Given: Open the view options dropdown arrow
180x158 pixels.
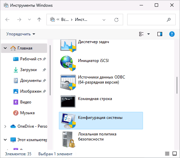Looking at the screenshot, I should tap(149, 34).
